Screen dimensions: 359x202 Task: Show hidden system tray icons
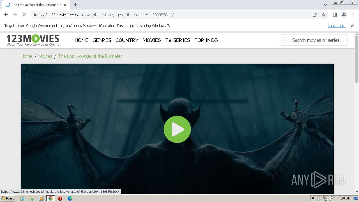[x=313, y=198]
